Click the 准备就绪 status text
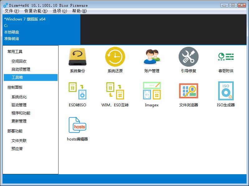 point(12,38)
